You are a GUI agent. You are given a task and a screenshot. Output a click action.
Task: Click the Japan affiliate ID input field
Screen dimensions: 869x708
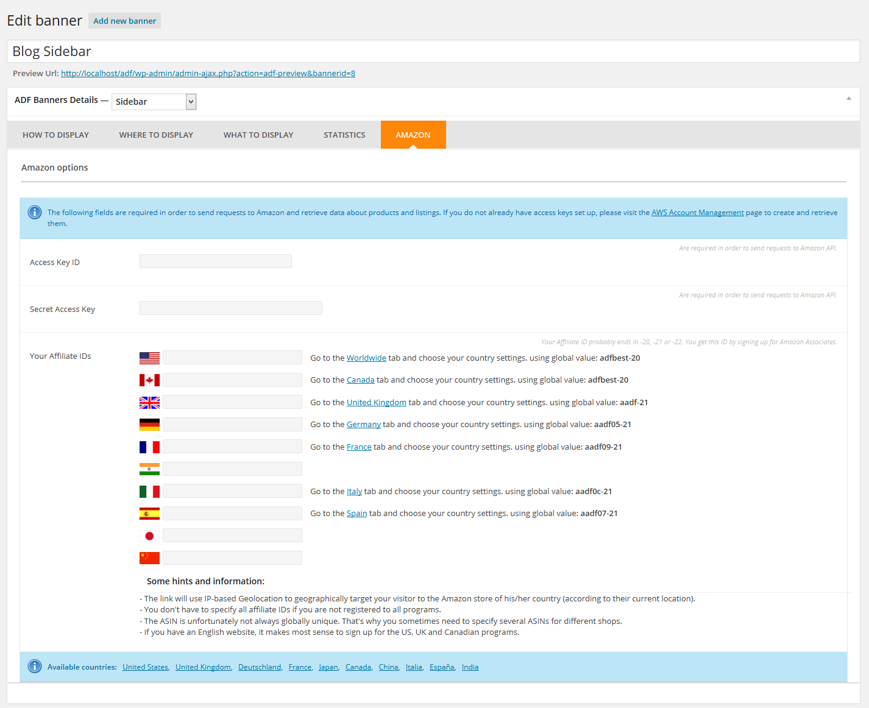[232, 535]
